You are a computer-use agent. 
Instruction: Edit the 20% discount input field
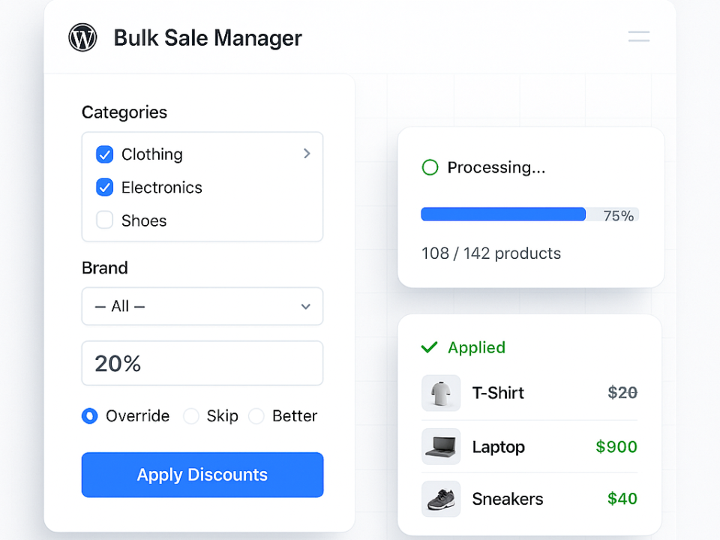coord(202,364)
